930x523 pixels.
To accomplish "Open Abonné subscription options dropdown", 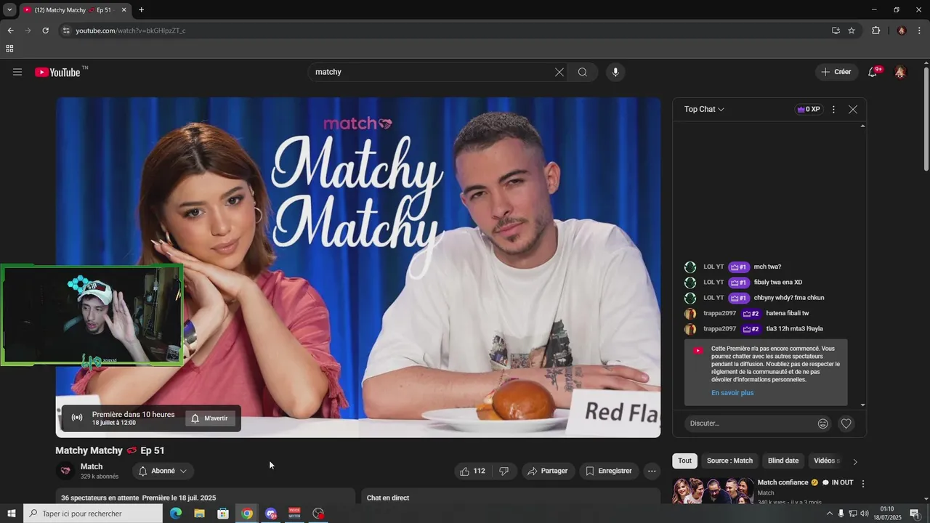I will click(x=163, y=471).
